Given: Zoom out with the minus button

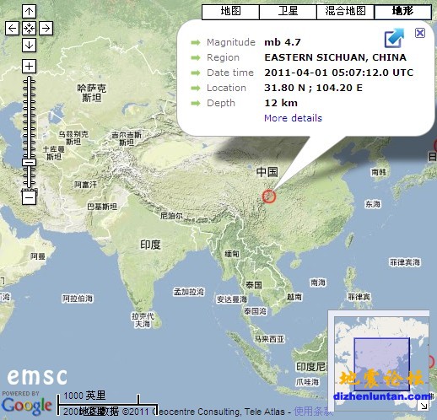Looking at the screenshot, I should tap(29, 197).
